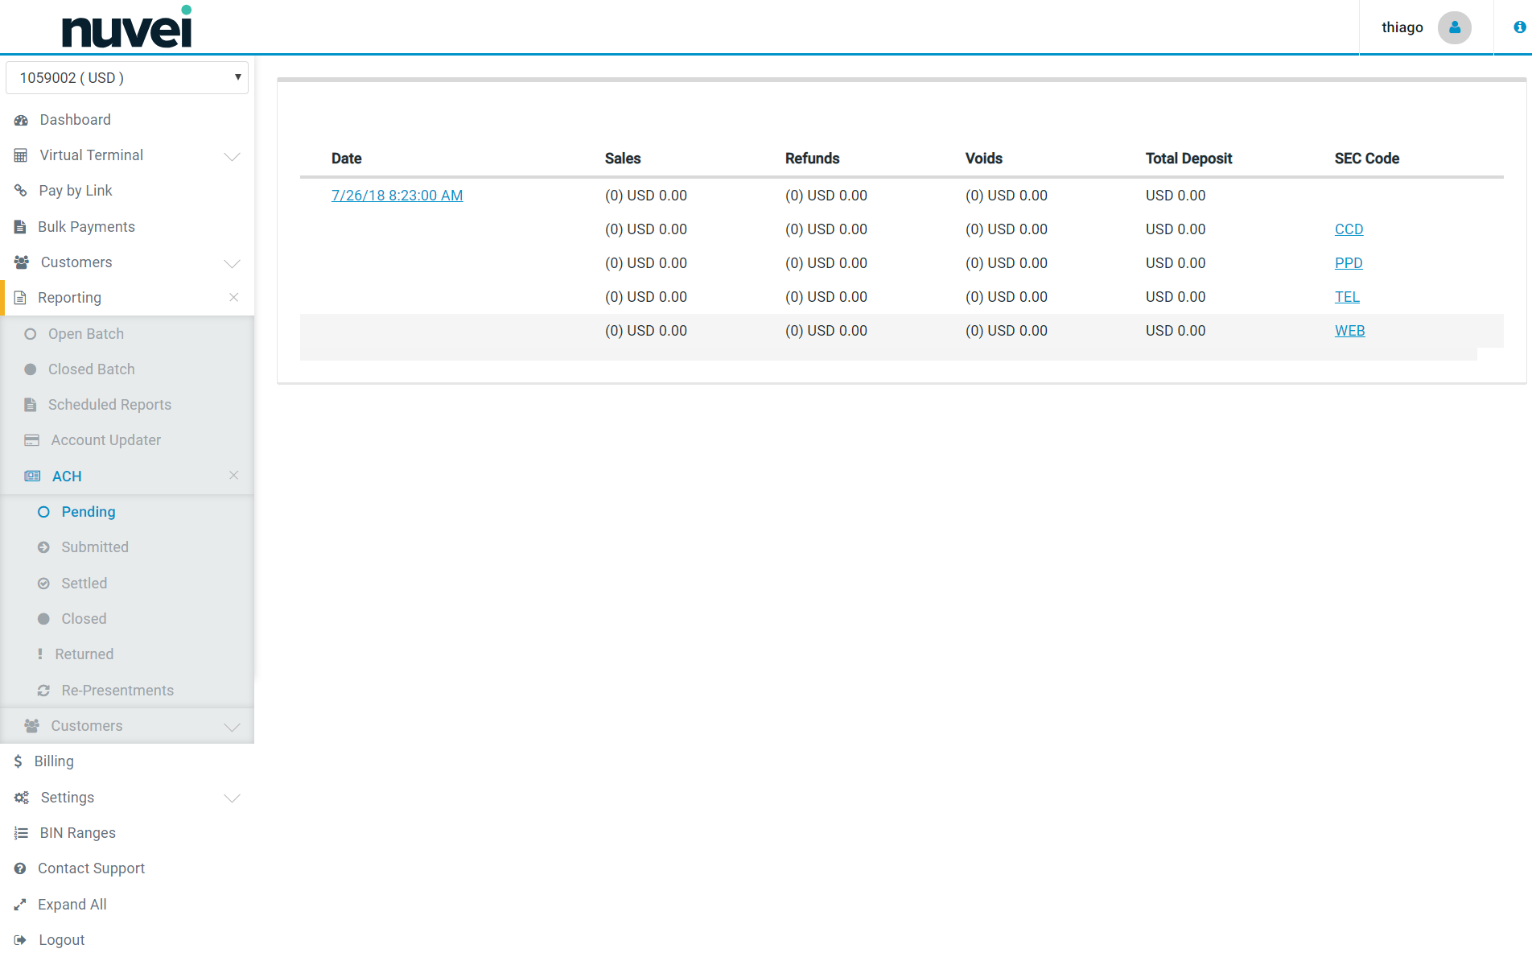Click the info icon in top-right corner

pos(1519,27)
